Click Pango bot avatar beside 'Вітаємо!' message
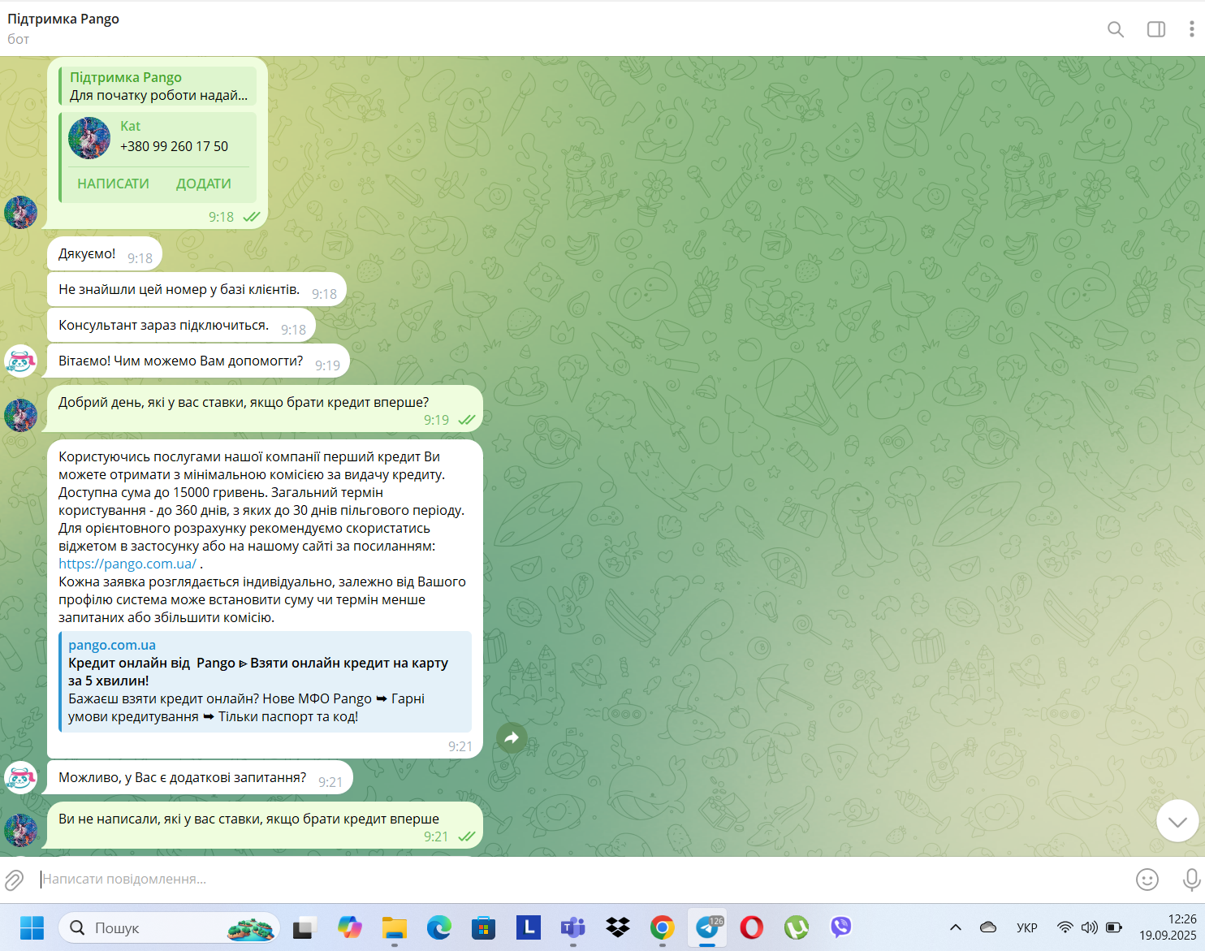Image resolution: width=1205 pixels, height=951 pixels. point(20,361)
